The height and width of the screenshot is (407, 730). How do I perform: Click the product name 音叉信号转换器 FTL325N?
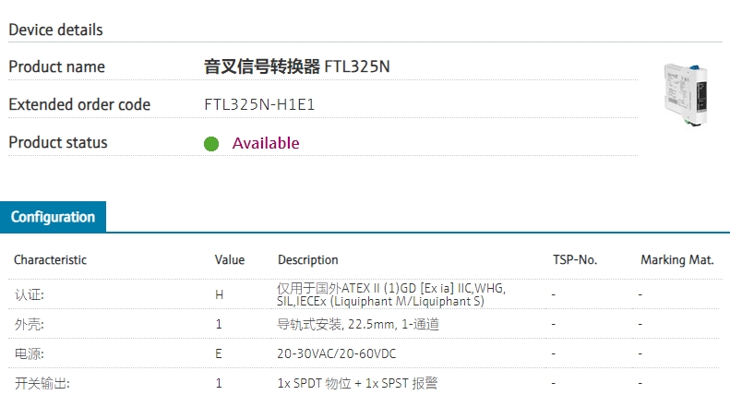coord(296,66)
